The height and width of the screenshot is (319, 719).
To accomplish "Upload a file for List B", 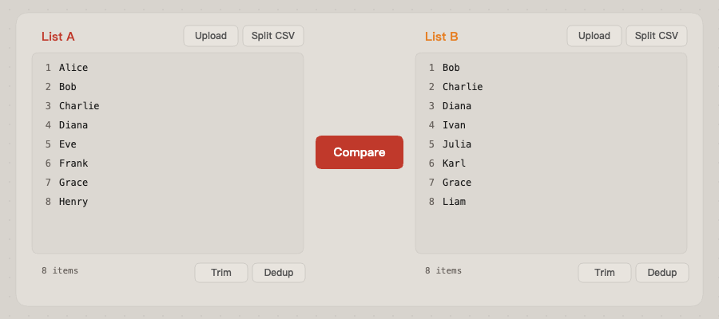I will coord(594,36).
